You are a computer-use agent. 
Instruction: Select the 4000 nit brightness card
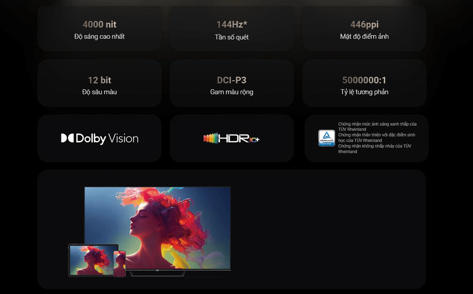[x=99, y=28]
